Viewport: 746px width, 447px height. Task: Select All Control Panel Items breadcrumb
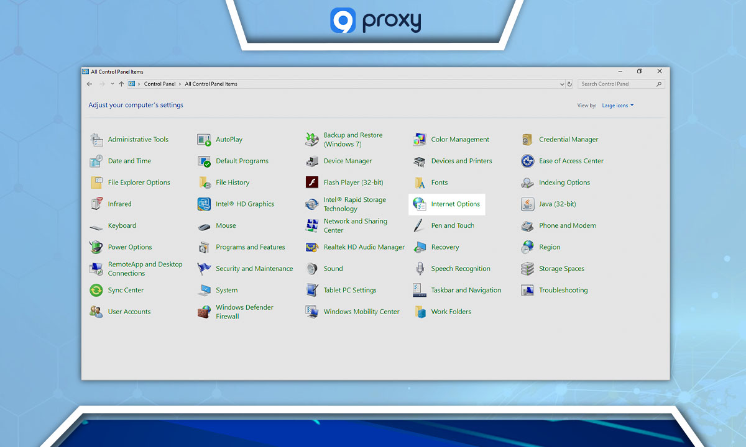coord(211,84)
